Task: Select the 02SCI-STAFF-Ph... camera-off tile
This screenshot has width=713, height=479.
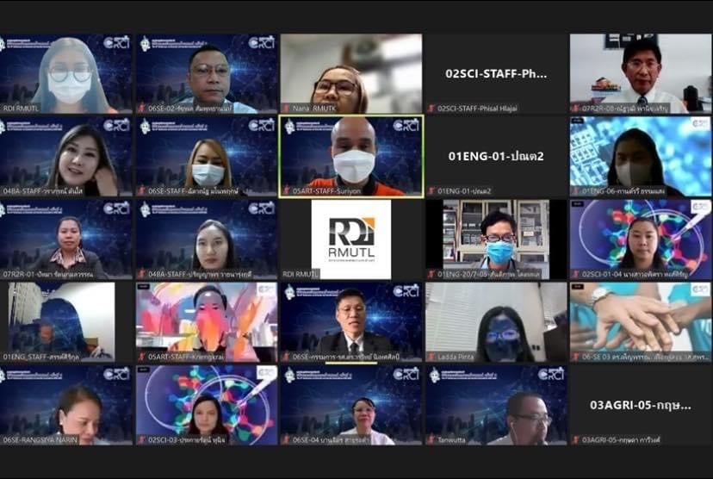Action: (496, 73)
